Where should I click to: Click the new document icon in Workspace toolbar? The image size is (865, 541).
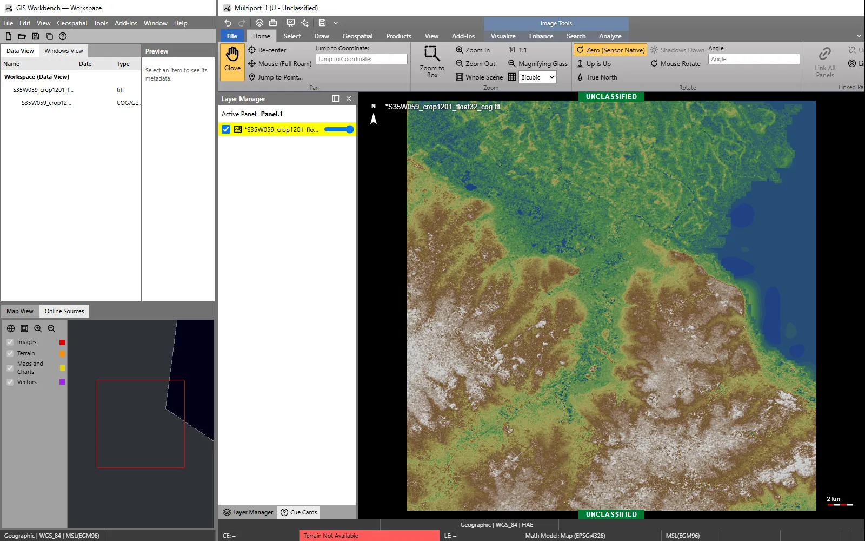tap(9, 36)
